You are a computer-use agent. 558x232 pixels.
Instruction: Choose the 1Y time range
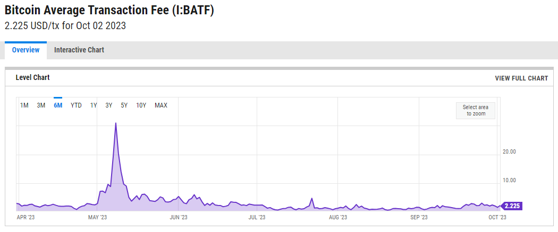(x=93, y=105)
